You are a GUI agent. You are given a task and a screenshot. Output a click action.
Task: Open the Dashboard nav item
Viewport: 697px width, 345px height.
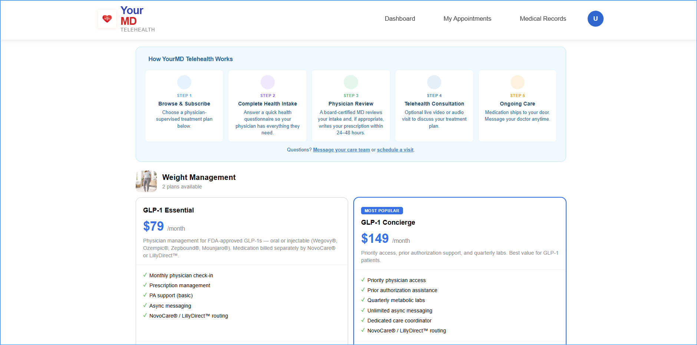(400, 19)
